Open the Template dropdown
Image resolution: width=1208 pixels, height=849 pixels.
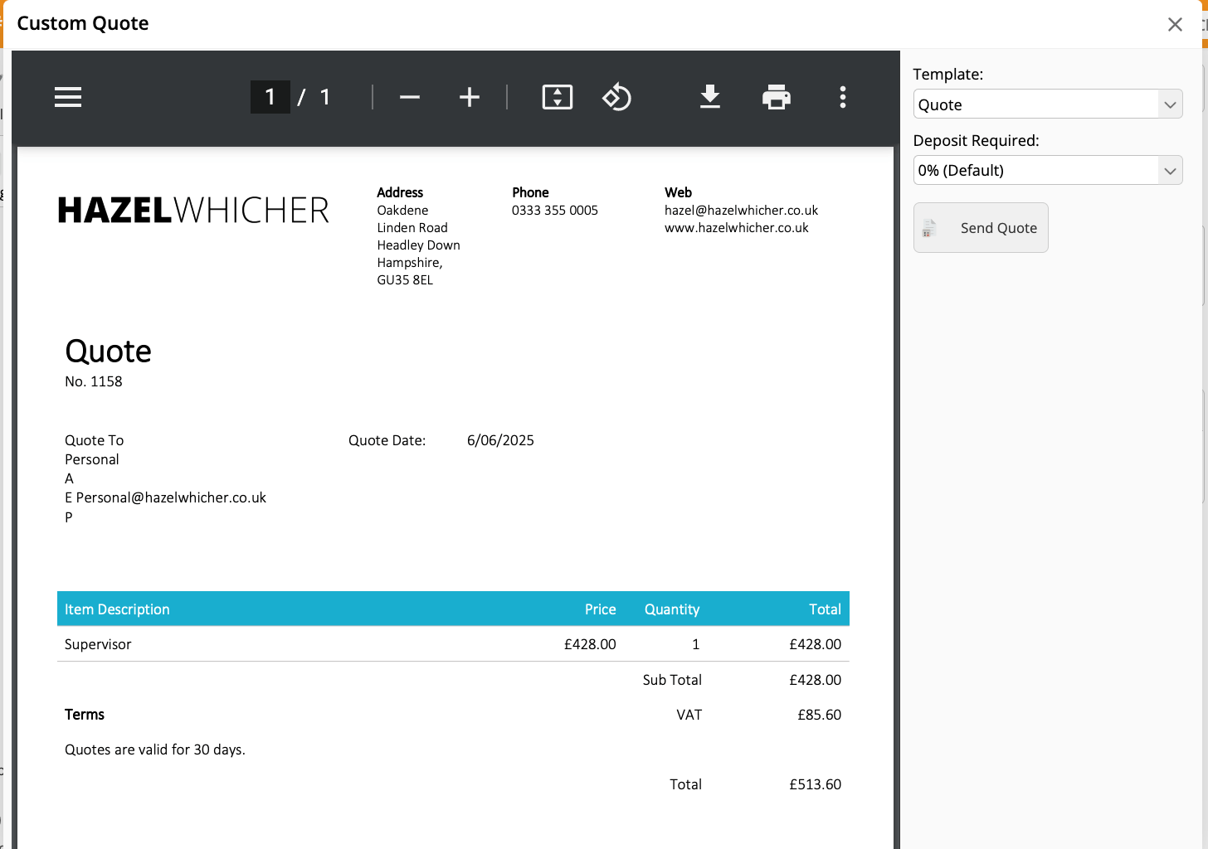[x=1047, y=104]
